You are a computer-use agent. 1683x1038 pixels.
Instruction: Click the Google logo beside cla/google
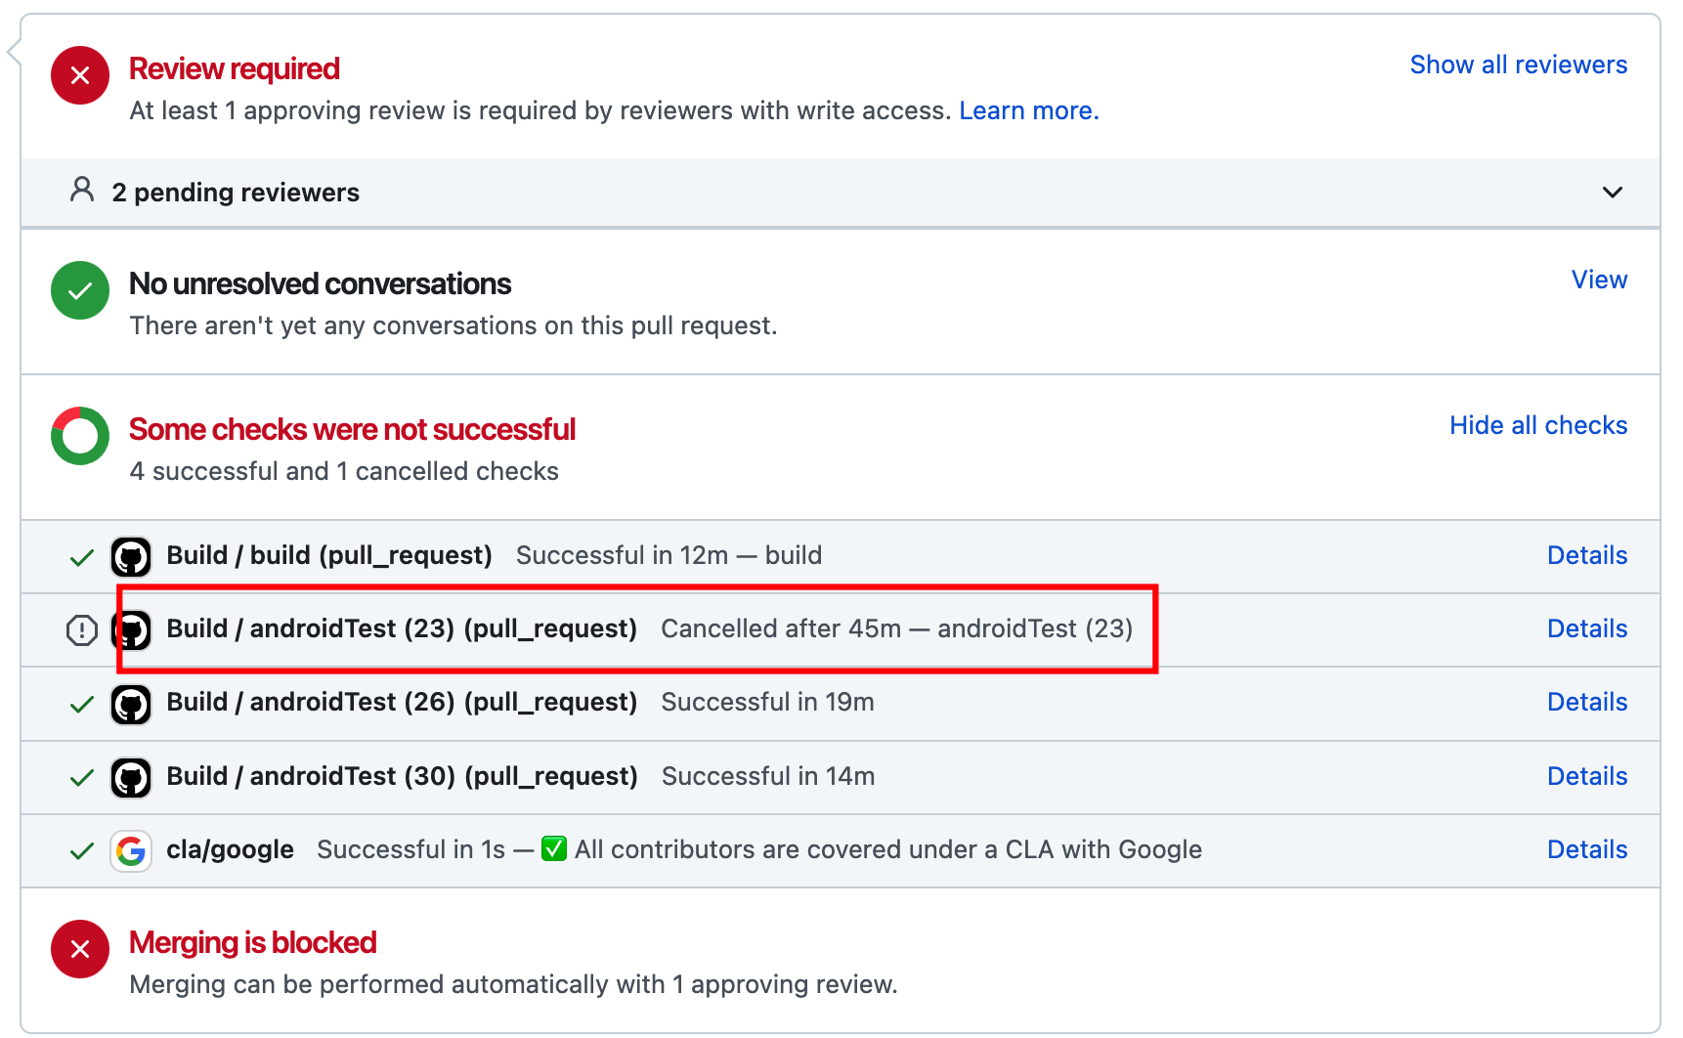tap(131, 851)
